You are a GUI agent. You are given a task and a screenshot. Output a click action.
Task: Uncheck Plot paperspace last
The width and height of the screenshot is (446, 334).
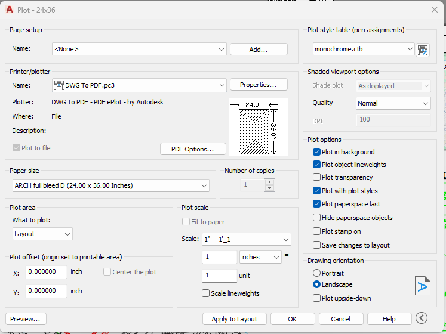[x=316, y=204]
